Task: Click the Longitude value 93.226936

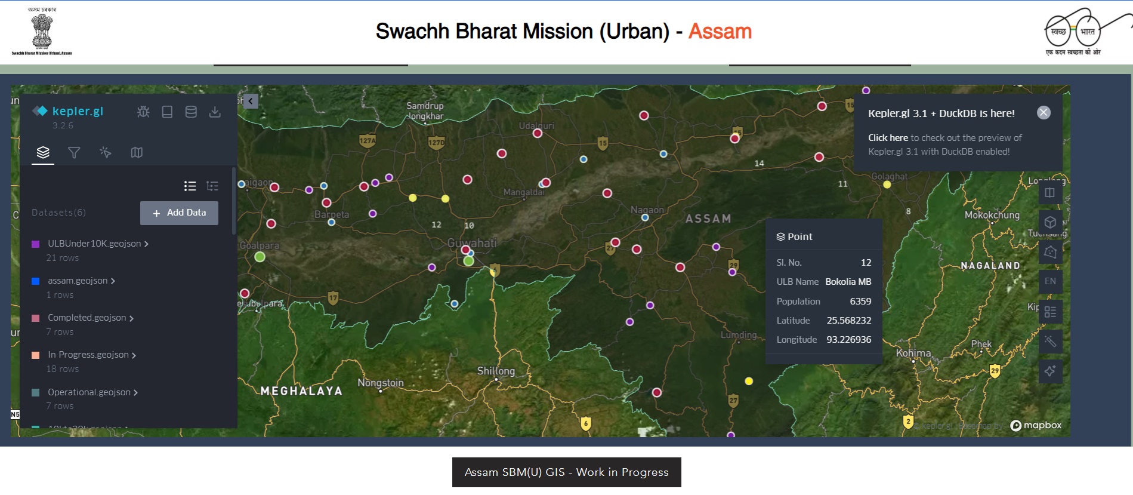Action: click(849, 340)
